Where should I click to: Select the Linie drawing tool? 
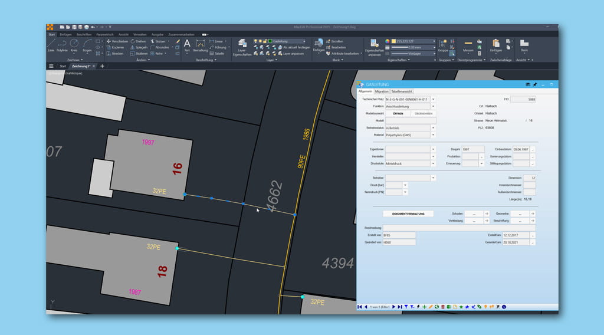click(x=51, y=44)
